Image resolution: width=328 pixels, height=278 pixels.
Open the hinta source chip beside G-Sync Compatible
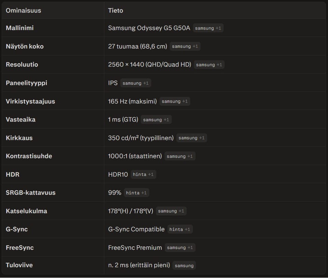[x=180, y=229]
